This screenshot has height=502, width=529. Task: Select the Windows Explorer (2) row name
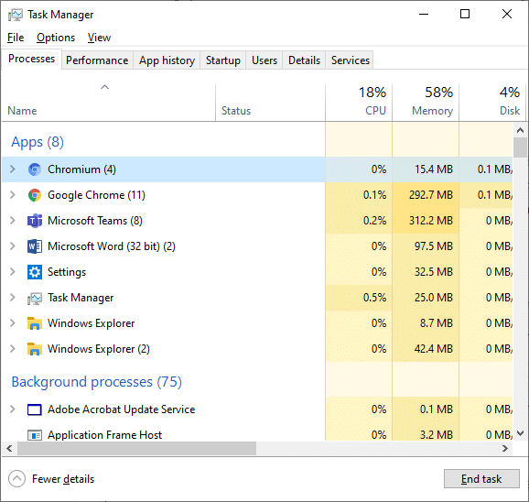(x=99, y=349)
